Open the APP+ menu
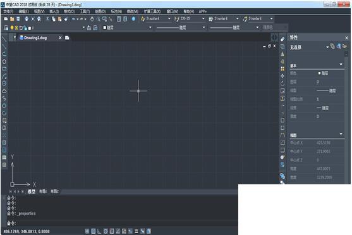The height and width of the screenshot is (235, 352). click(x=203, y=11)
